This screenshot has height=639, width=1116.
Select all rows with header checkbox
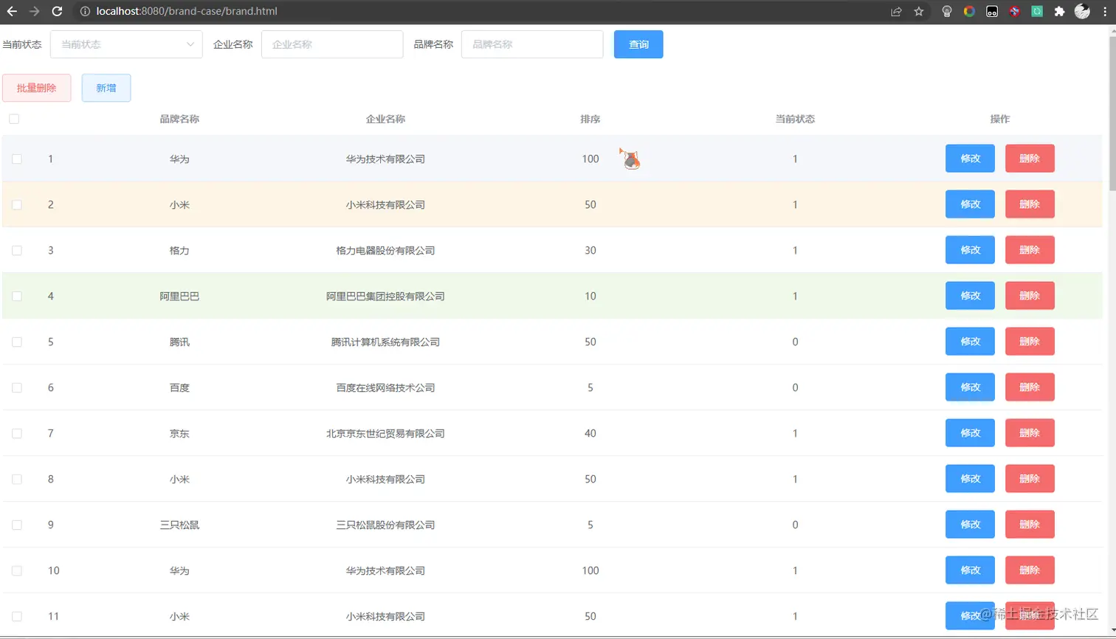pyautogui.click(x=14, y=119)
